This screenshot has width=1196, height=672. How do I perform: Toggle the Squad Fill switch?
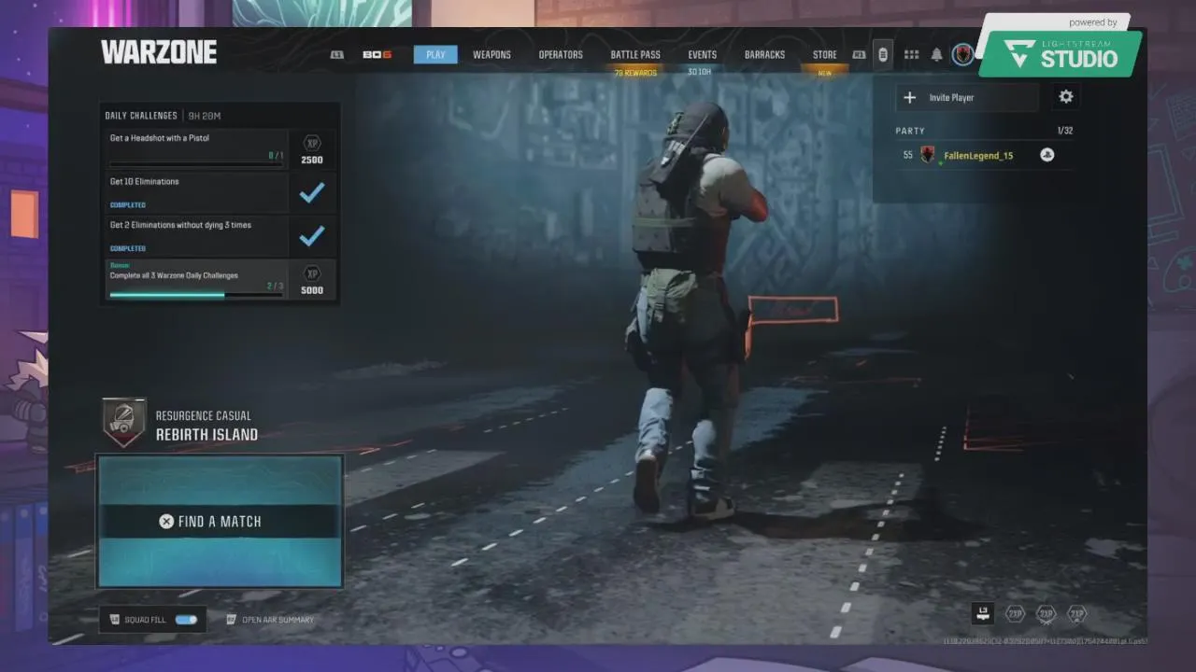click(x=186, y=619)
